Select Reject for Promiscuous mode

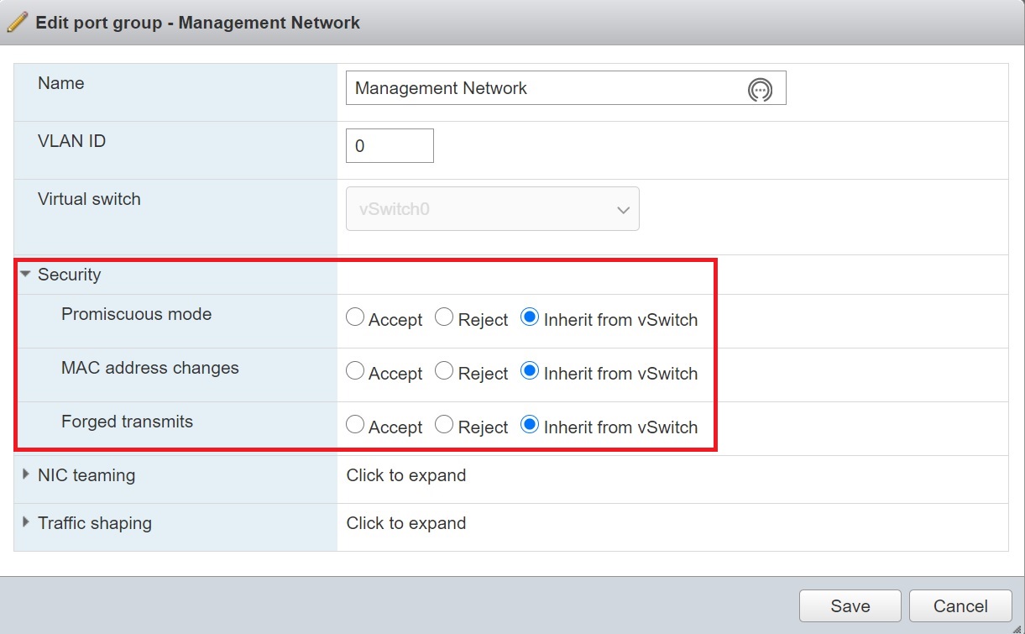click(x=444, y=317)
